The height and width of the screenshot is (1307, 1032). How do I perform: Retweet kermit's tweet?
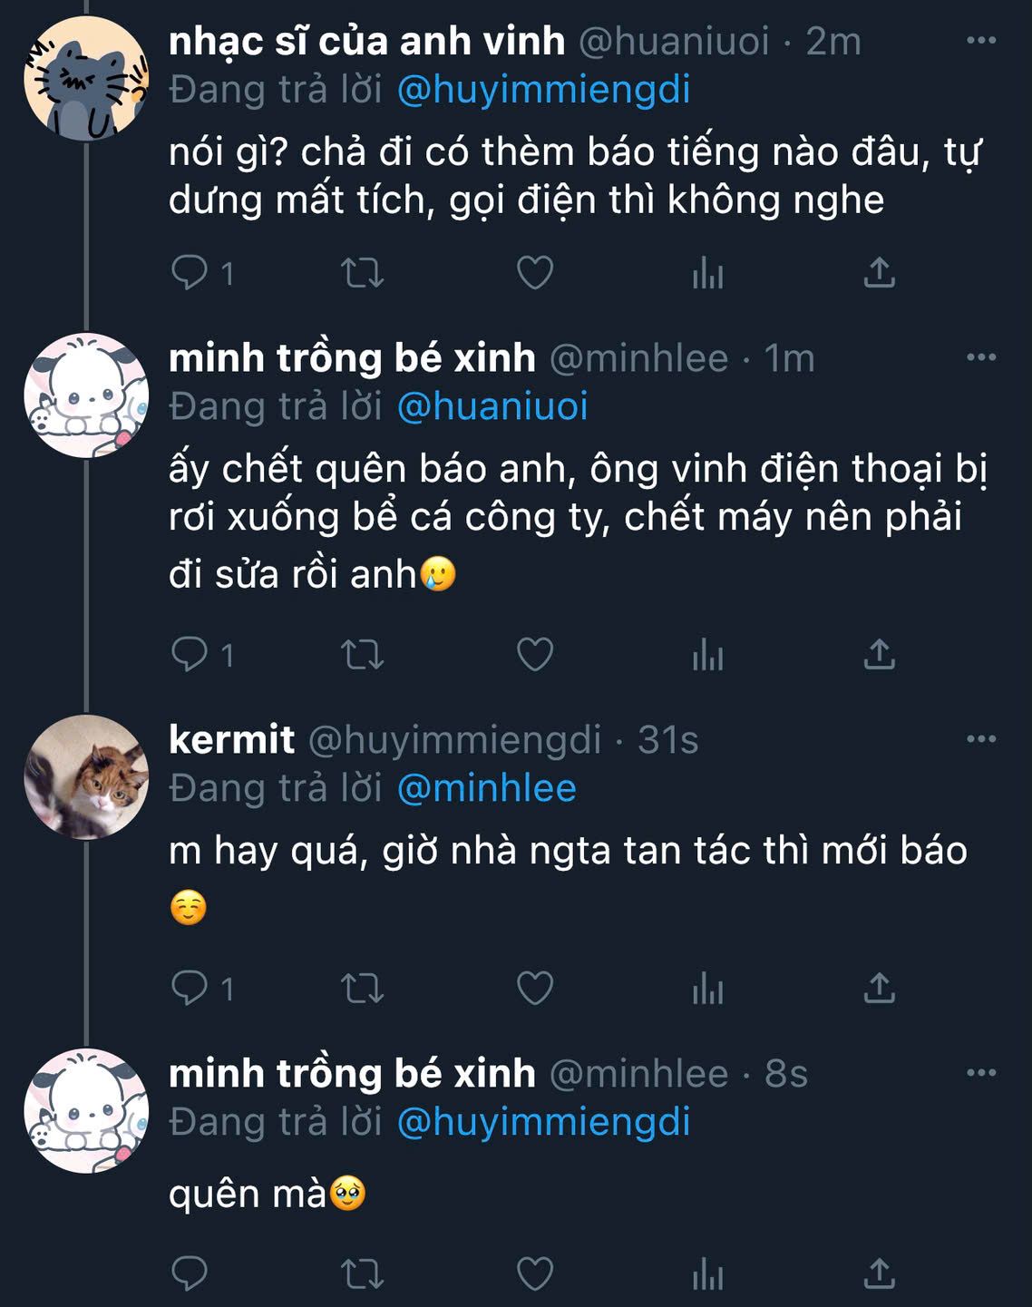pos(362,988)
